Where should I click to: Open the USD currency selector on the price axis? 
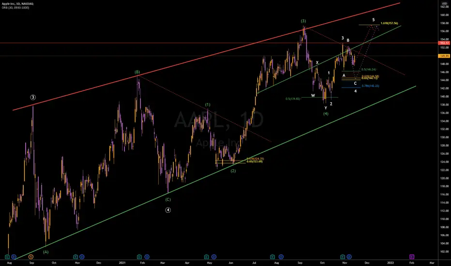click(444, 3)
